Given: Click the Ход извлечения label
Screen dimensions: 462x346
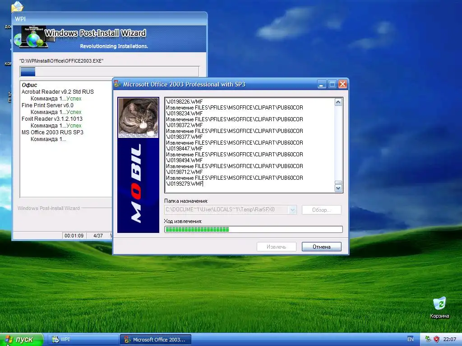Looking at the screenshot, I should pyautogui.click(x=183, y=221).
